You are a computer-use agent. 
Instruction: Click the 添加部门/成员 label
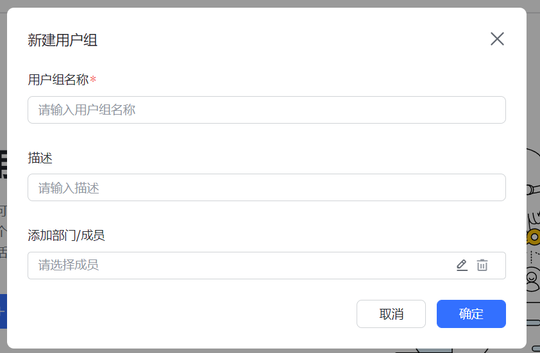click(x=66, y=236)
